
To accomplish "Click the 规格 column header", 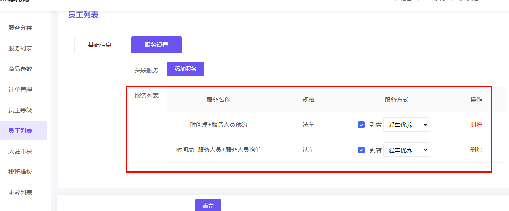I will pos(308,100).
